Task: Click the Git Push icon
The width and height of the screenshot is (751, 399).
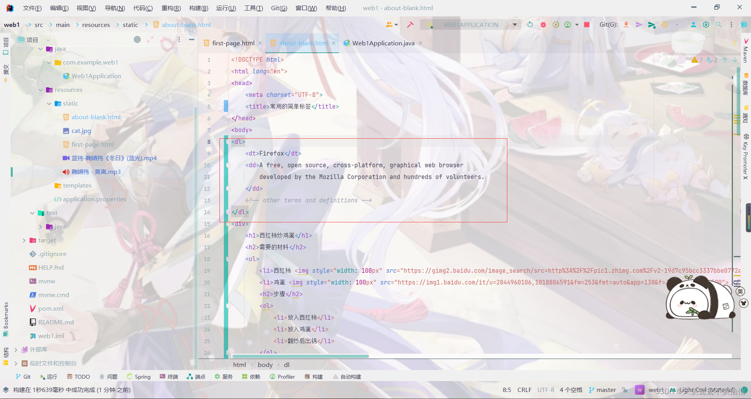Action: pyautogui.click(x=652, y=25)
